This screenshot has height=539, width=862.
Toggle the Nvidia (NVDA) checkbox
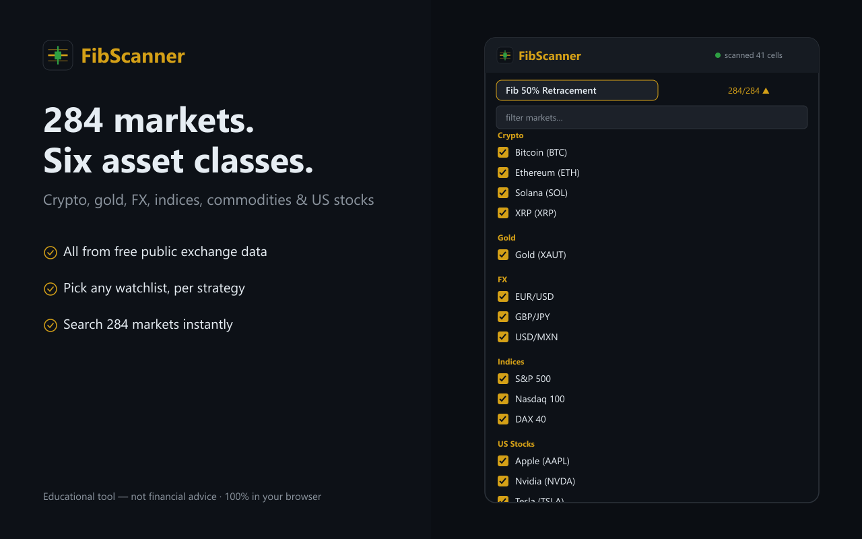click(x=503, y=481)
